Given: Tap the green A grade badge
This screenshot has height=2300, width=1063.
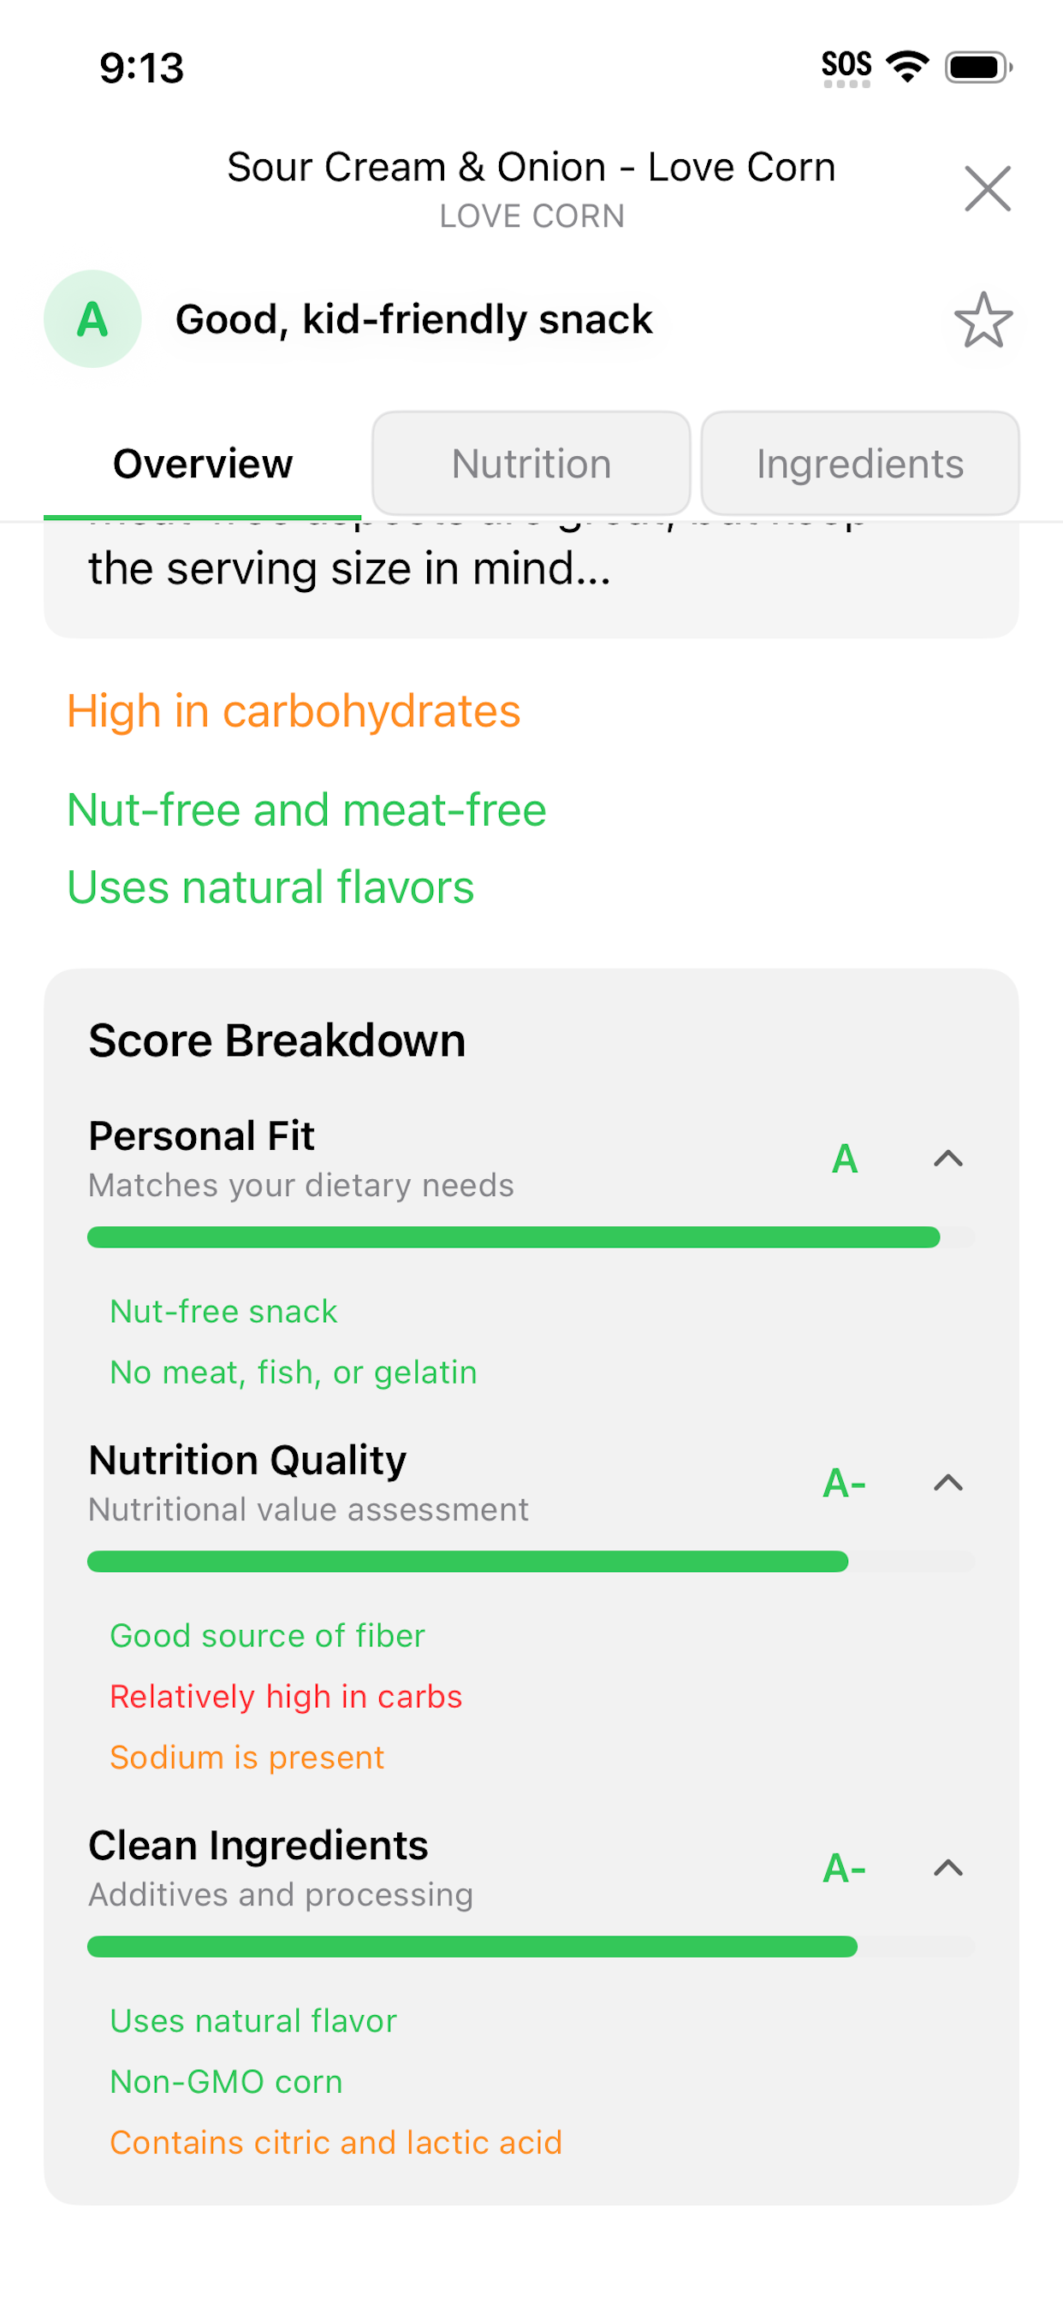Looking at the screenshot, I should pos(93,319).
